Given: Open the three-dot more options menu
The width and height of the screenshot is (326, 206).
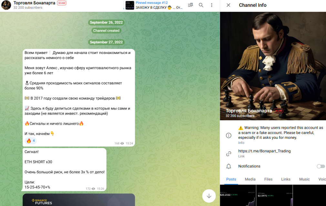Looking at the screenshot, I should pos(212,5).
